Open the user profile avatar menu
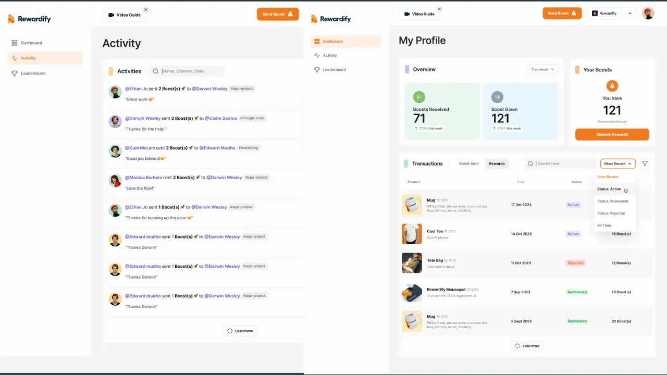This screenshot has width=667, height=375. [x=648, y=14]
